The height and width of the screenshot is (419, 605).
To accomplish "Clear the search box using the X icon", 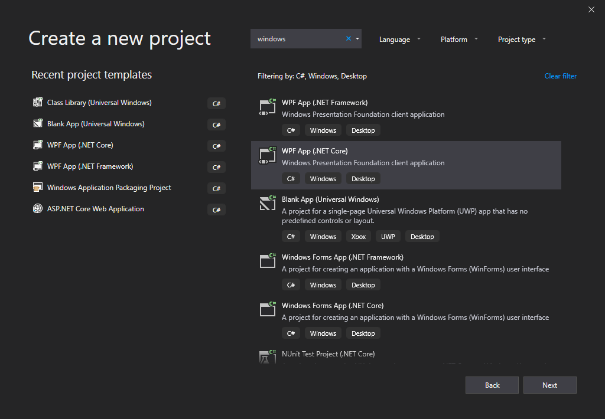I will click(349, 39).
